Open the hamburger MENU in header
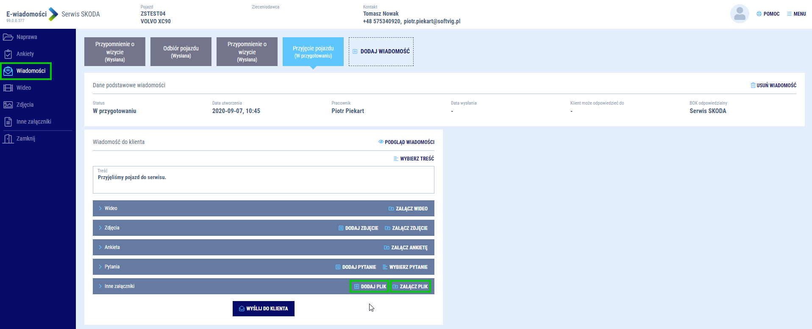The height and width of the screenshot is (329, 812). click(x=796, y=14)
